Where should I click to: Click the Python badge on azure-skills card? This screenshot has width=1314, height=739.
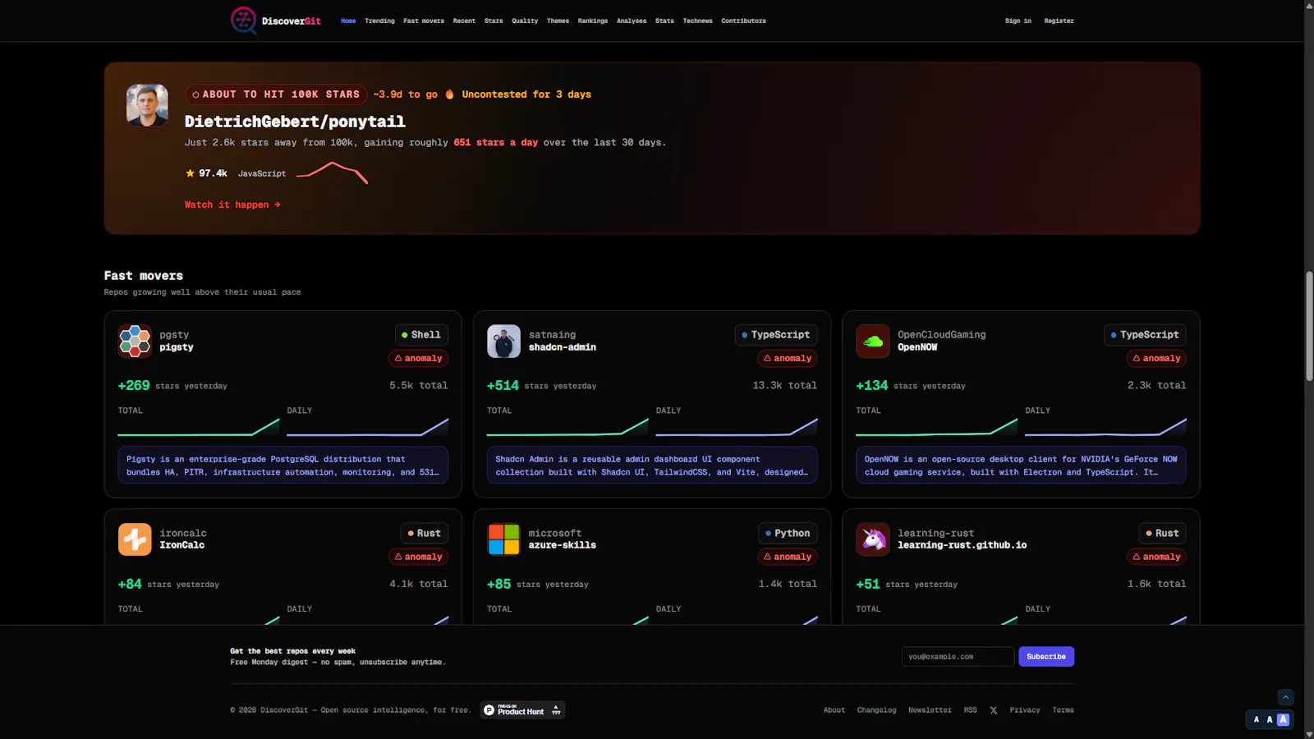tap(788, 534)
